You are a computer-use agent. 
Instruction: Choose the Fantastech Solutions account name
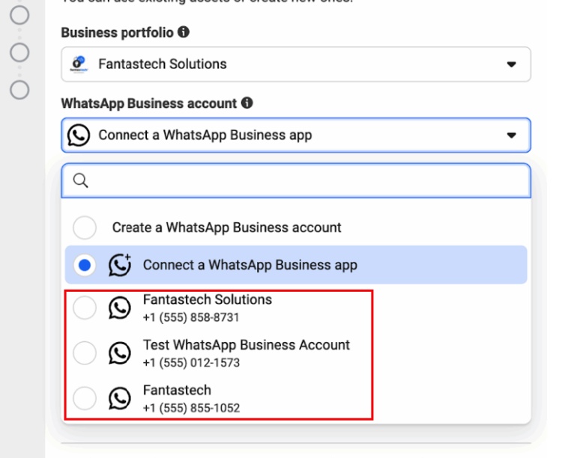[x=208, y=299]
